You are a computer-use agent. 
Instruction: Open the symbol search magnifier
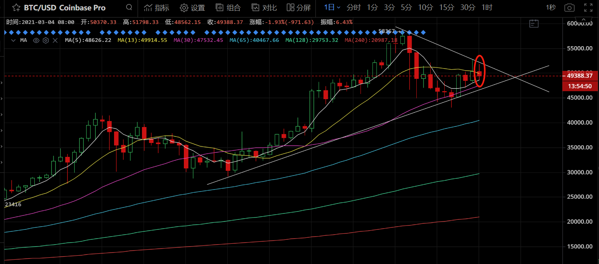pos(129,7)
